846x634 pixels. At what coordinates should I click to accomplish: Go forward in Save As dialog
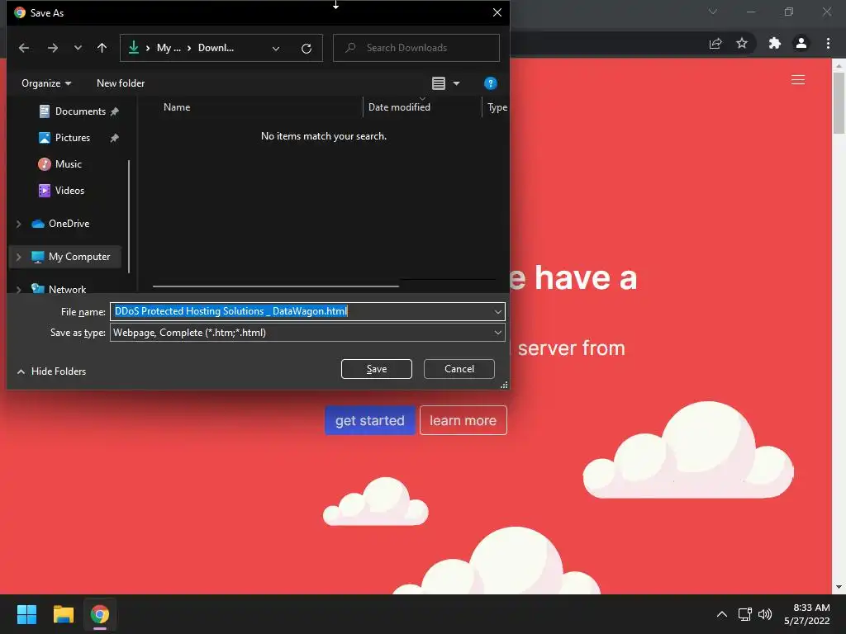[x=52, y=48]
